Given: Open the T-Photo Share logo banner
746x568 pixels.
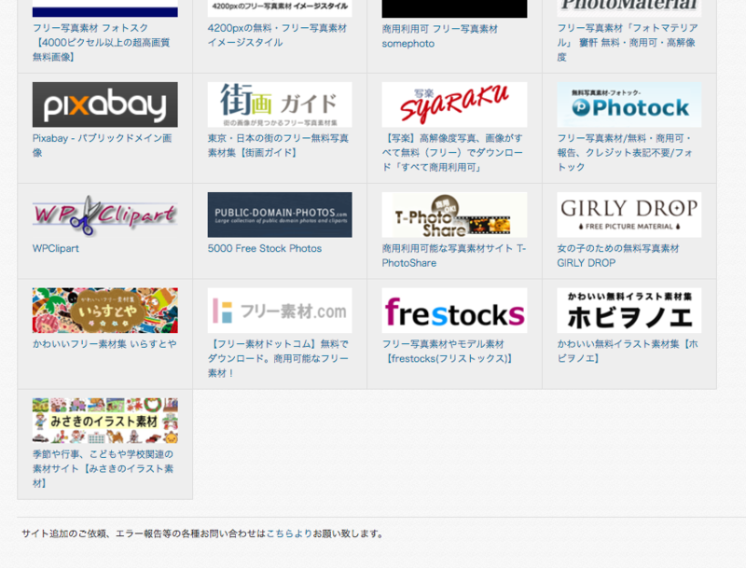Looking at the screenshot, I should tap(454, 215).
